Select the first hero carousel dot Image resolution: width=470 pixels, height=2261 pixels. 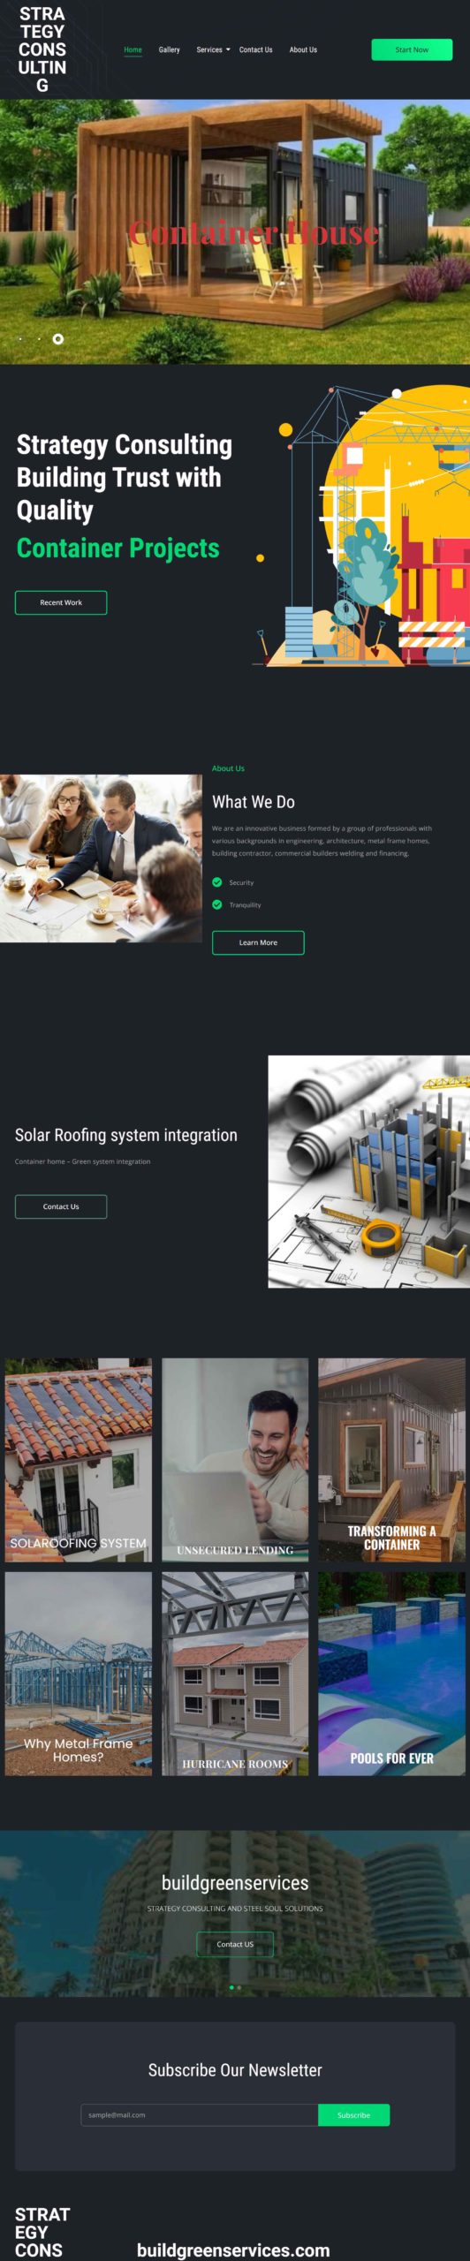coord(20,339)
